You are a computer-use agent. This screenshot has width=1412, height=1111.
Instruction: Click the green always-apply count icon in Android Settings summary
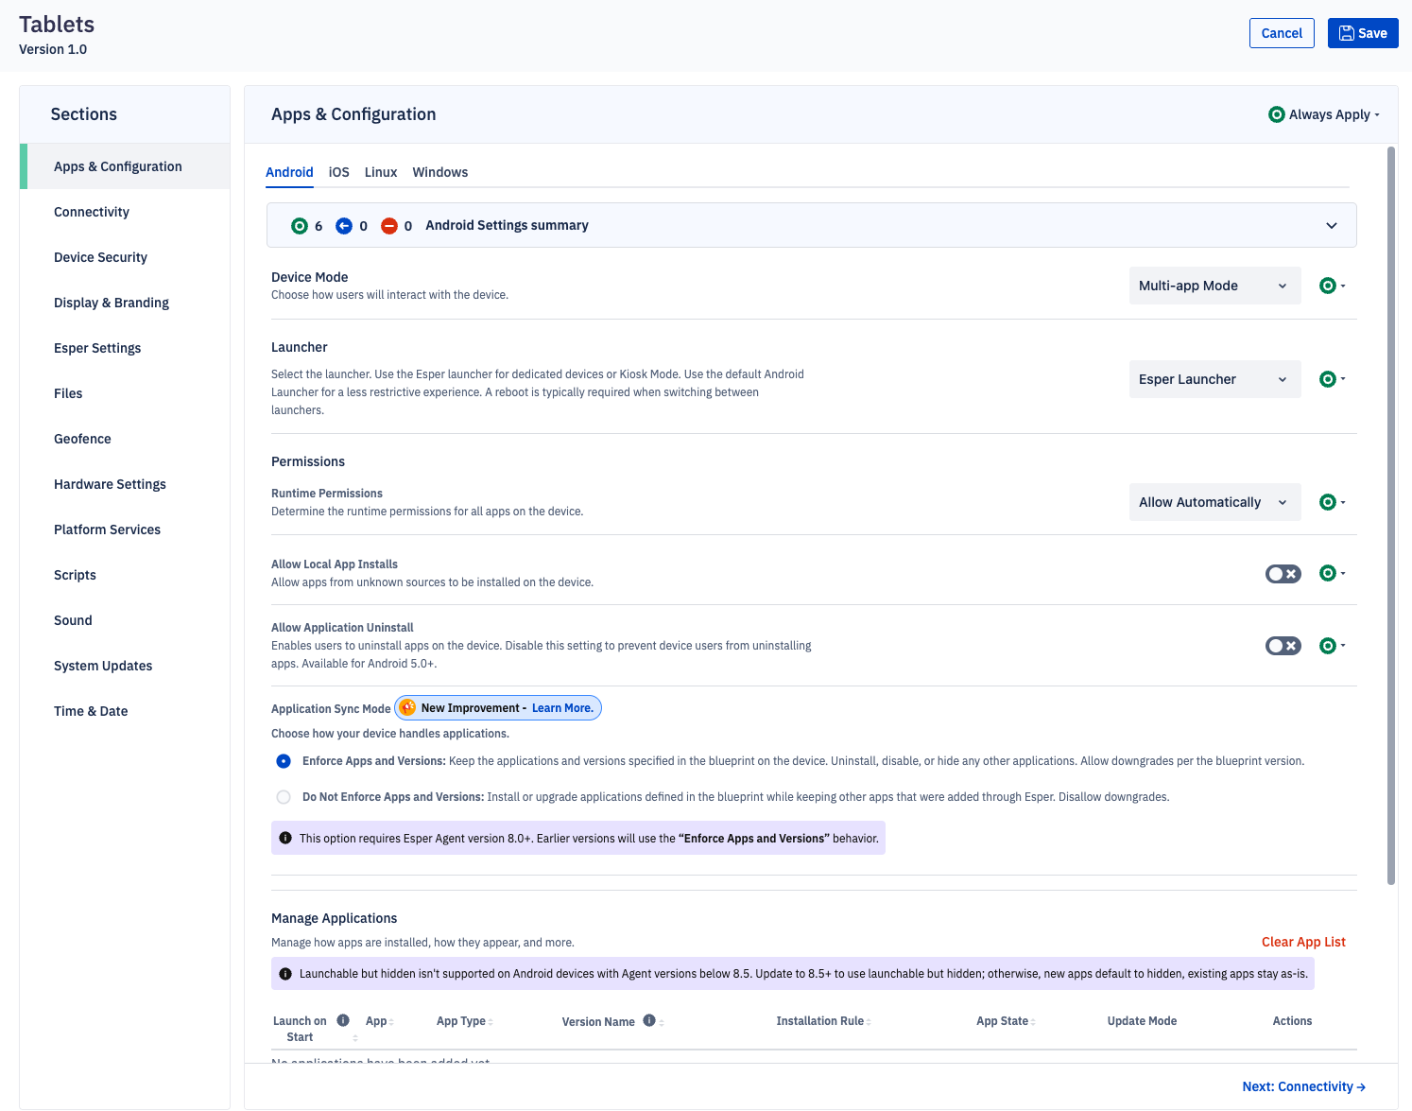(300, 225)
